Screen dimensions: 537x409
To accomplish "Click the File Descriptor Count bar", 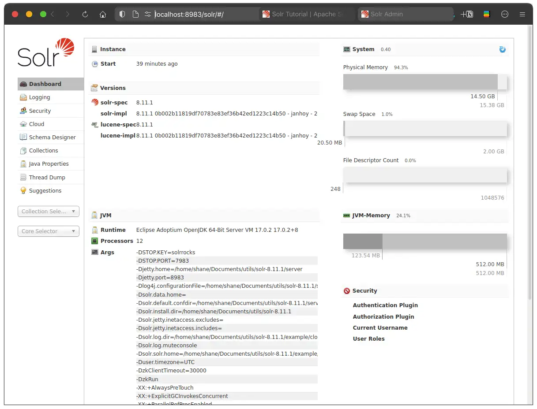I will tap(425, 175).
